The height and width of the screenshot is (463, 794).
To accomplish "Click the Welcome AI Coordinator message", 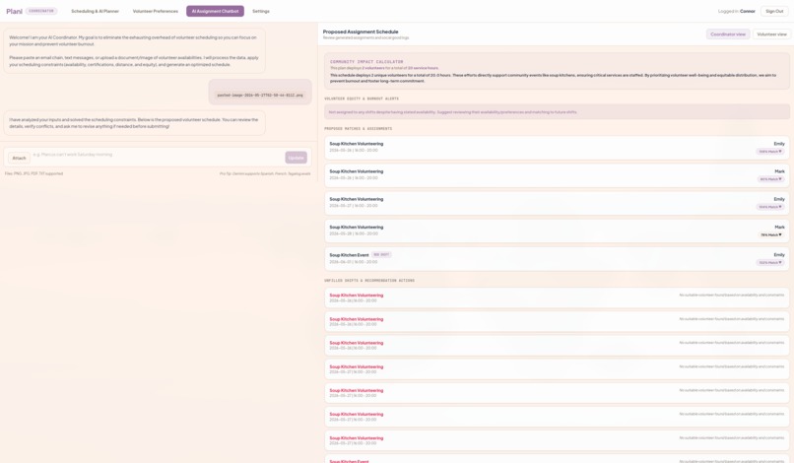I will [x=134, y=50].
